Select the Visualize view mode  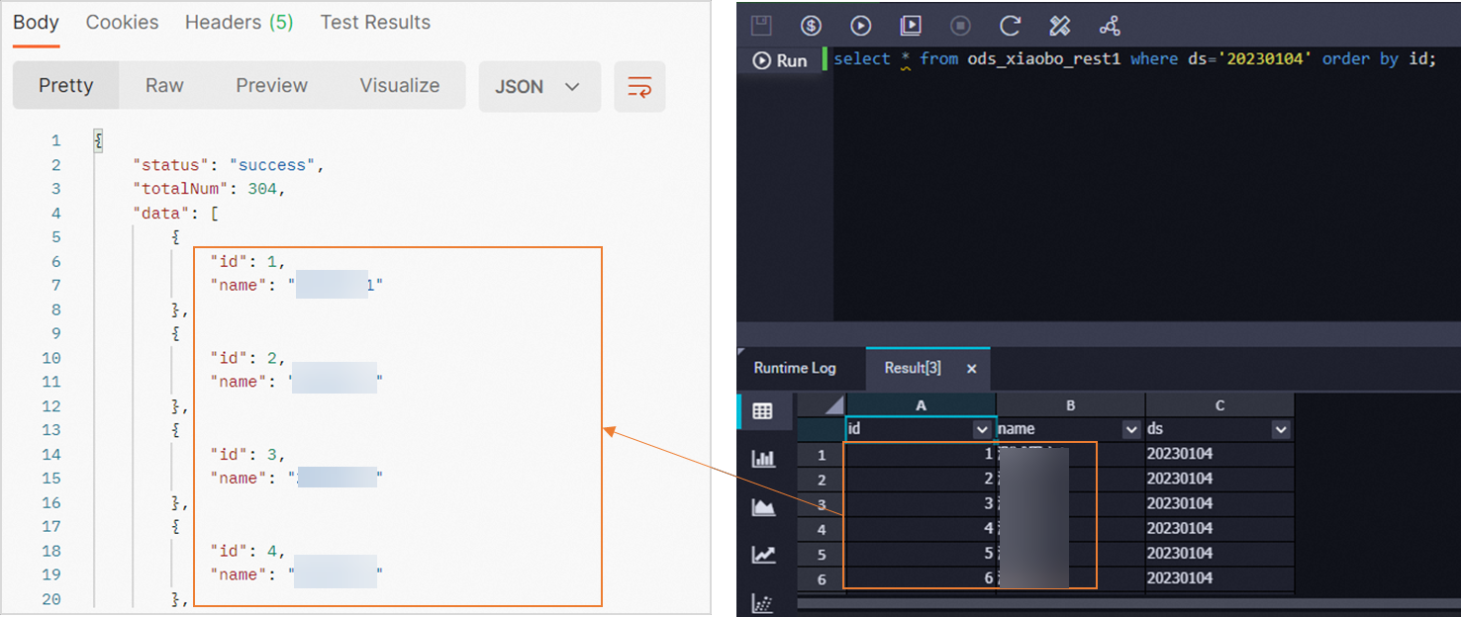(x=399, y=85)
